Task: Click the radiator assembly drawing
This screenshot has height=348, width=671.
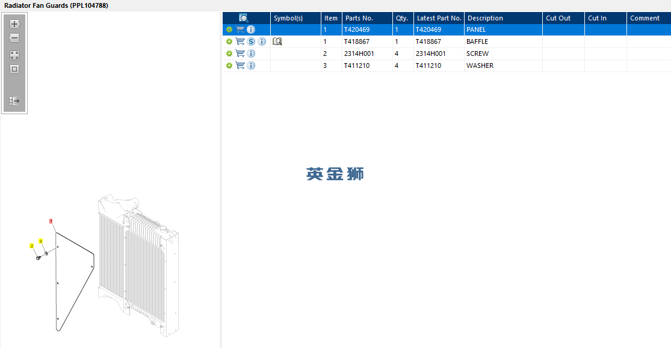Action: (x=138, y=265)
